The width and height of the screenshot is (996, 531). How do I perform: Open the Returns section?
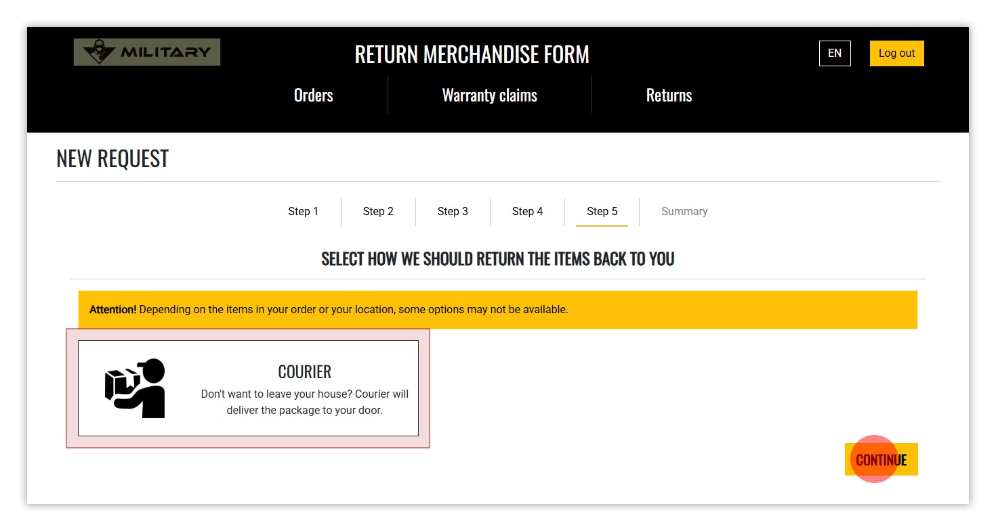pyautogui.click(x=669, y=95)
